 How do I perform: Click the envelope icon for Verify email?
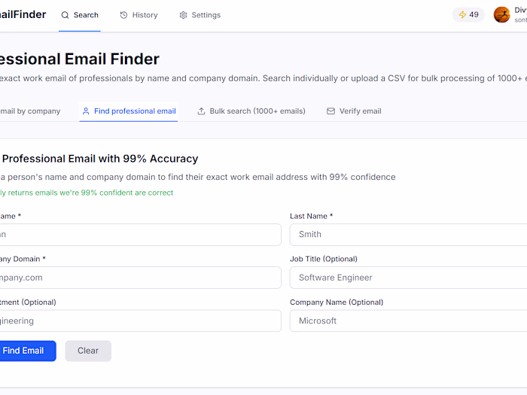pyautogui.click(x=331, y=111)
